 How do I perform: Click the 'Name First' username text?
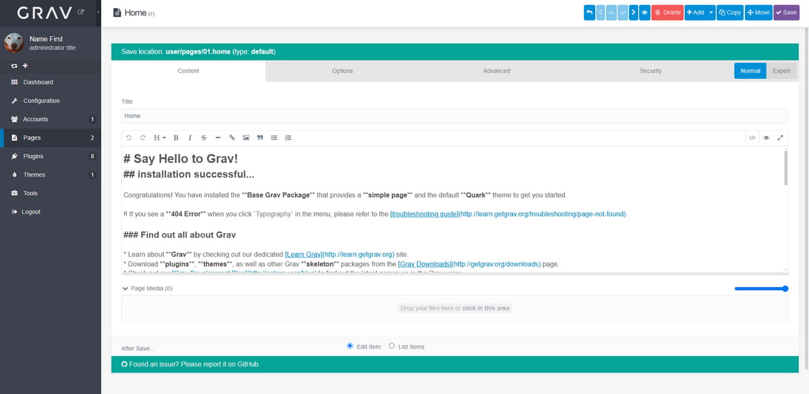(46, 39)
